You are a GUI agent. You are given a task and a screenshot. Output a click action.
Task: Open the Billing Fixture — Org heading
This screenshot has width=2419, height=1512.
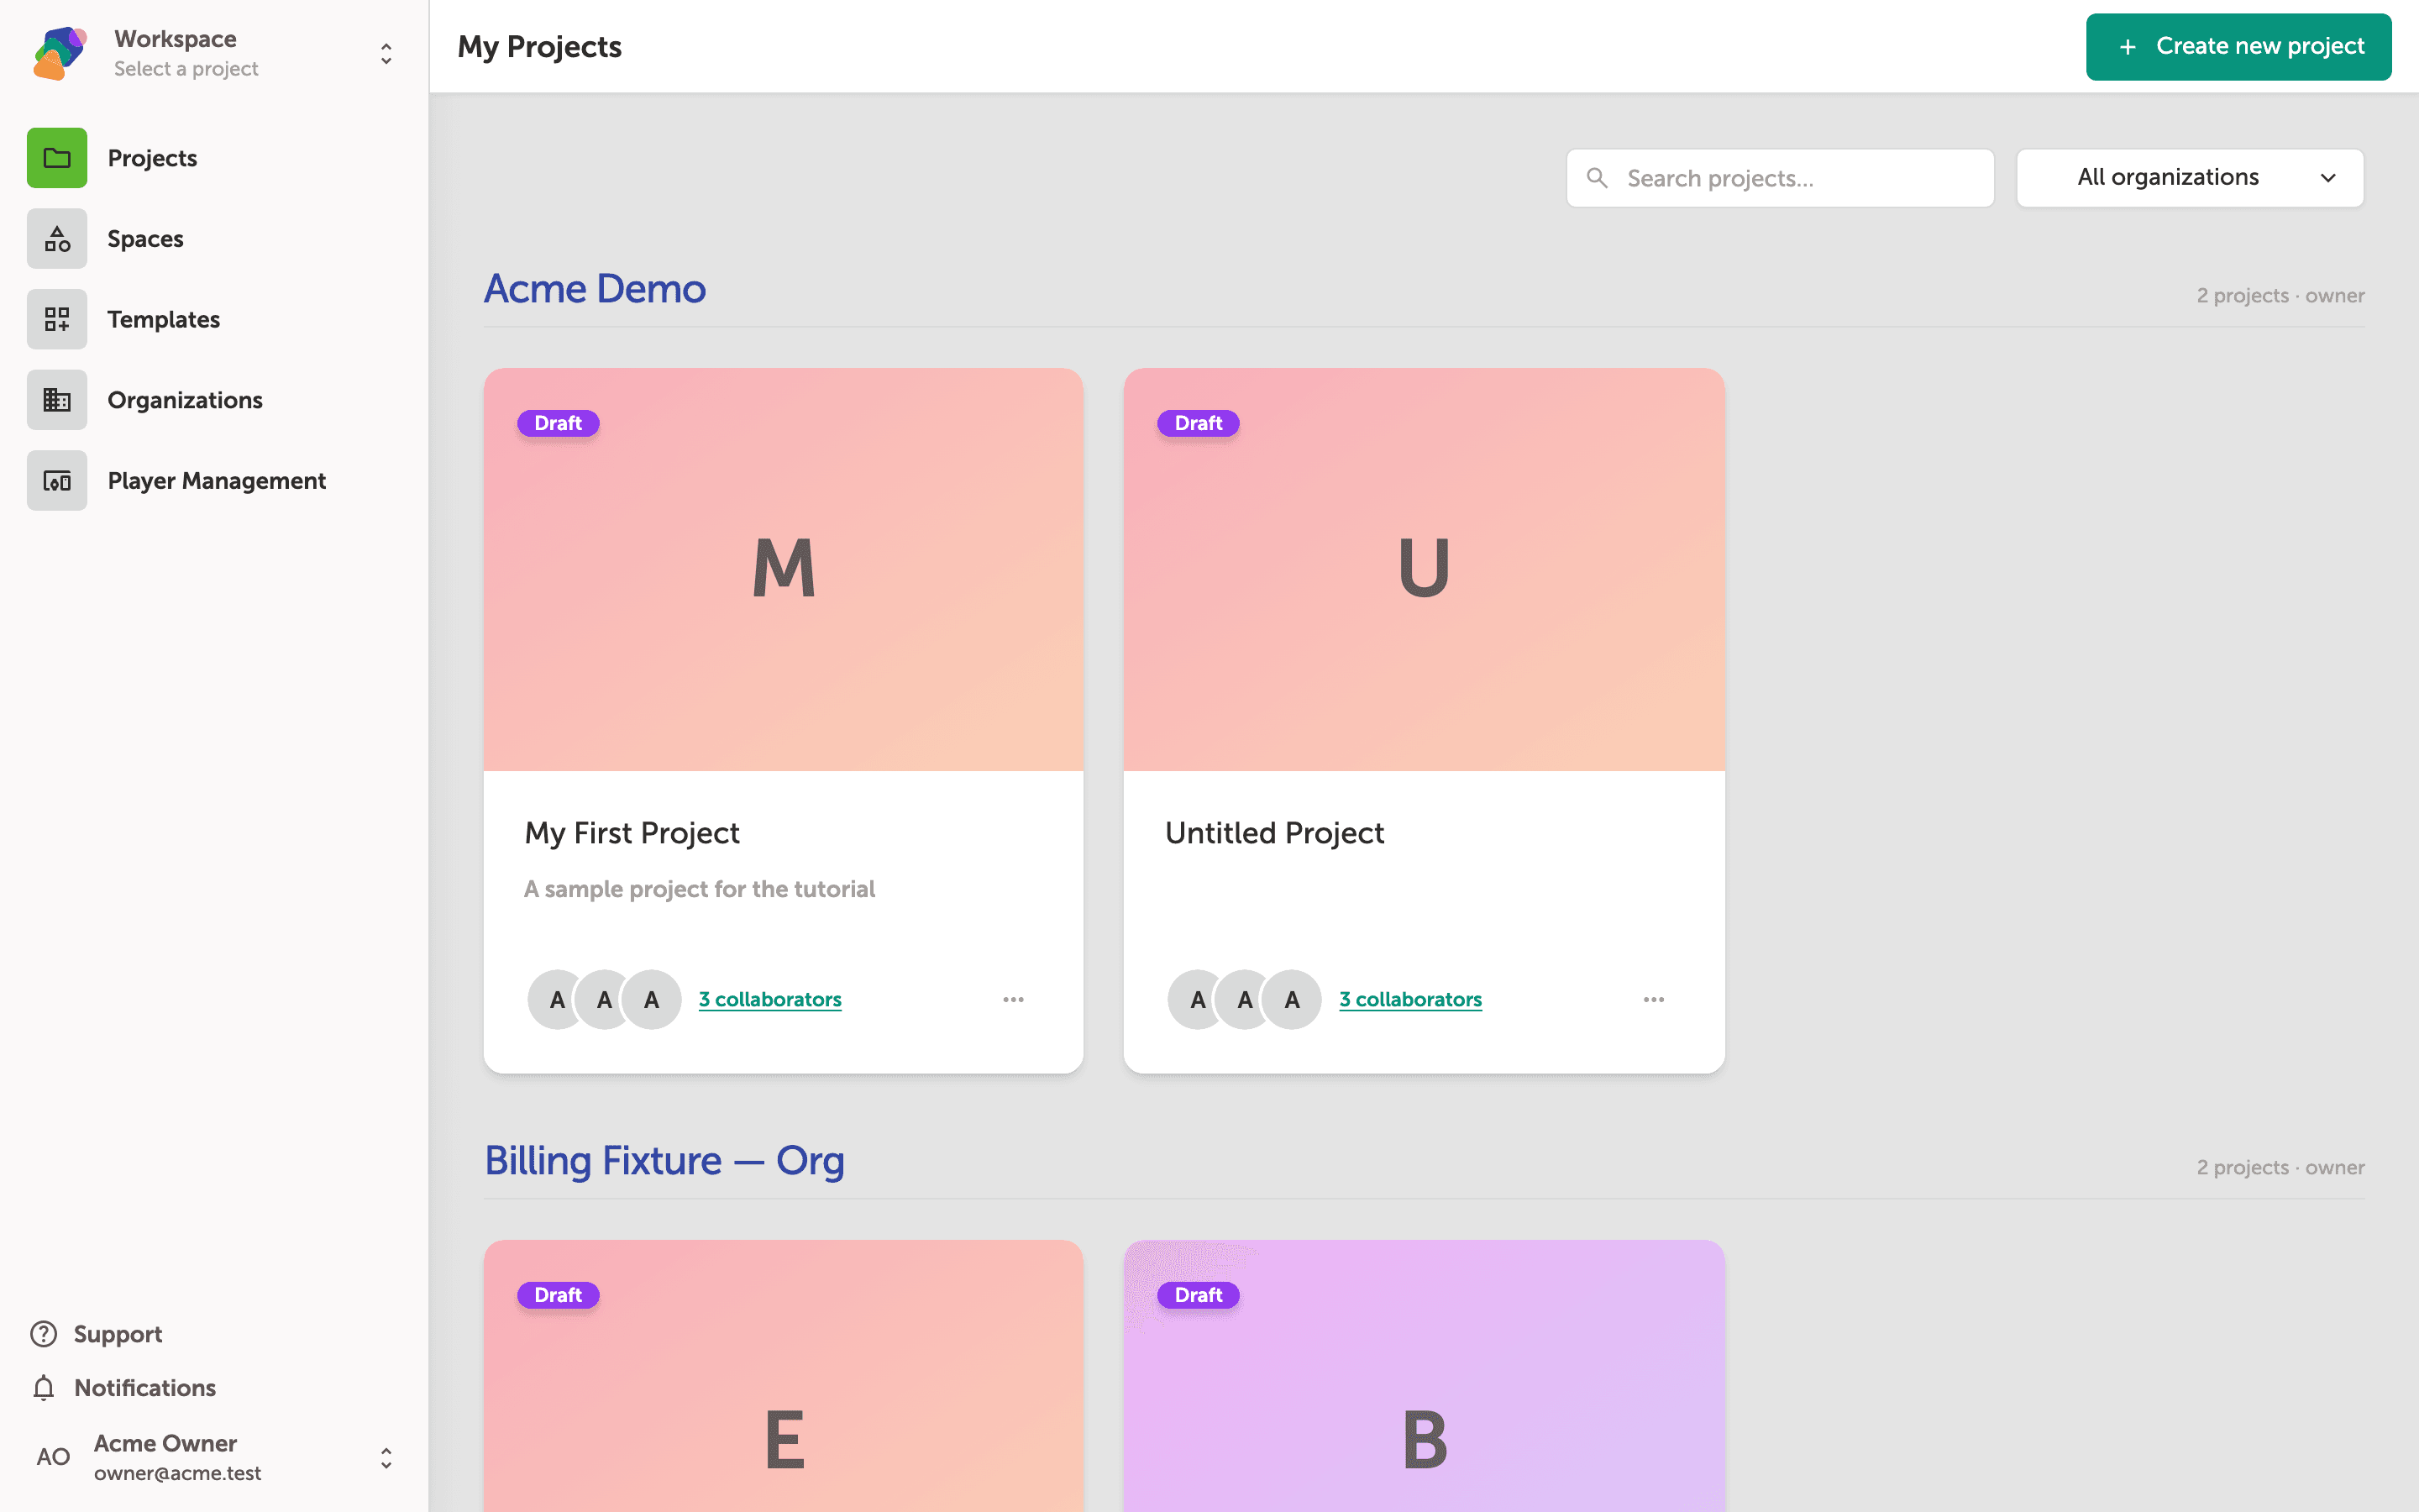[x=664, y=1161]
